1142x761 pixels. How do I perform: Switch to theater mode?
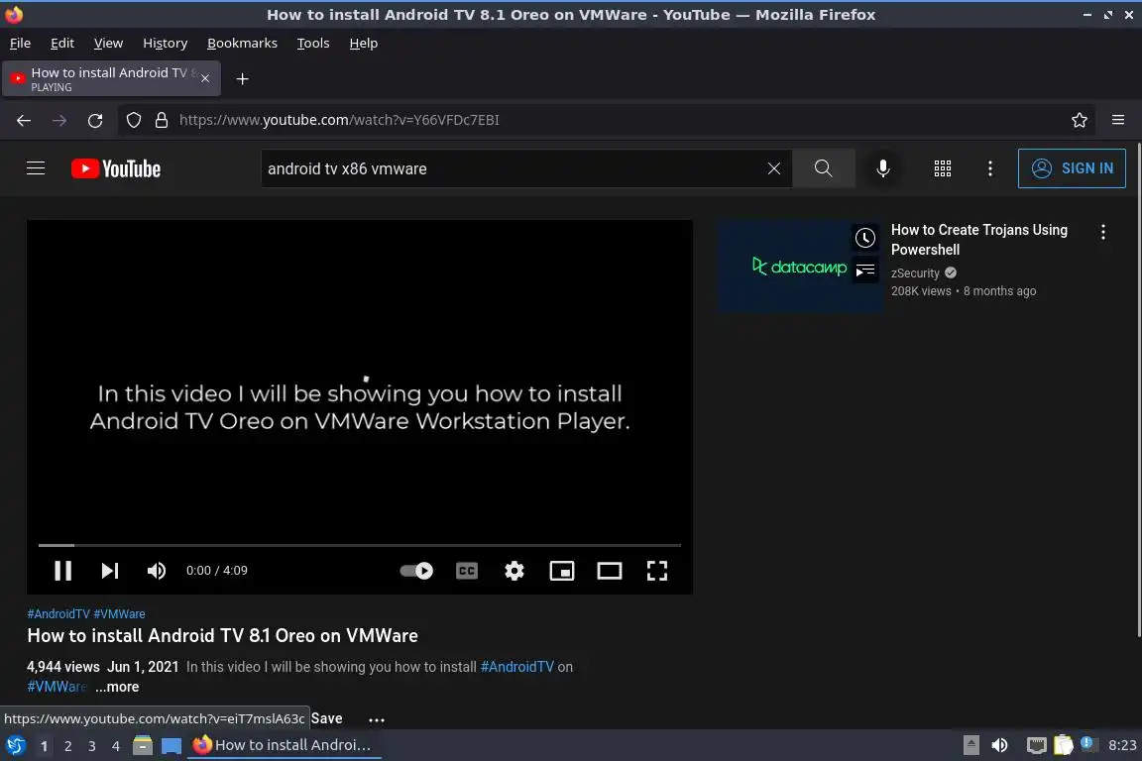pyautogui.click(x=609, y=571)
